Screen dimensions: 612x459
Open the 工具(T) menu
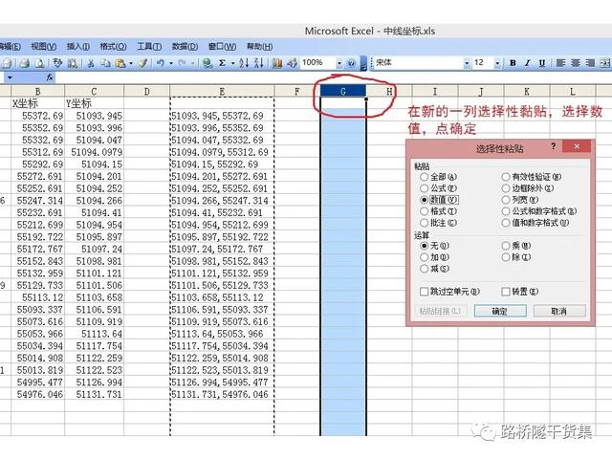tap(149, 47)
